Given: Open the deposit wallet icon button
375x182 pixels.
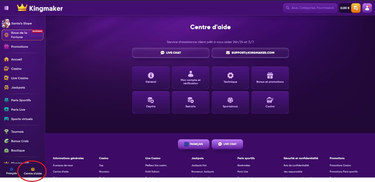Looking at the screenshot, I should click(x=356, y=8).
